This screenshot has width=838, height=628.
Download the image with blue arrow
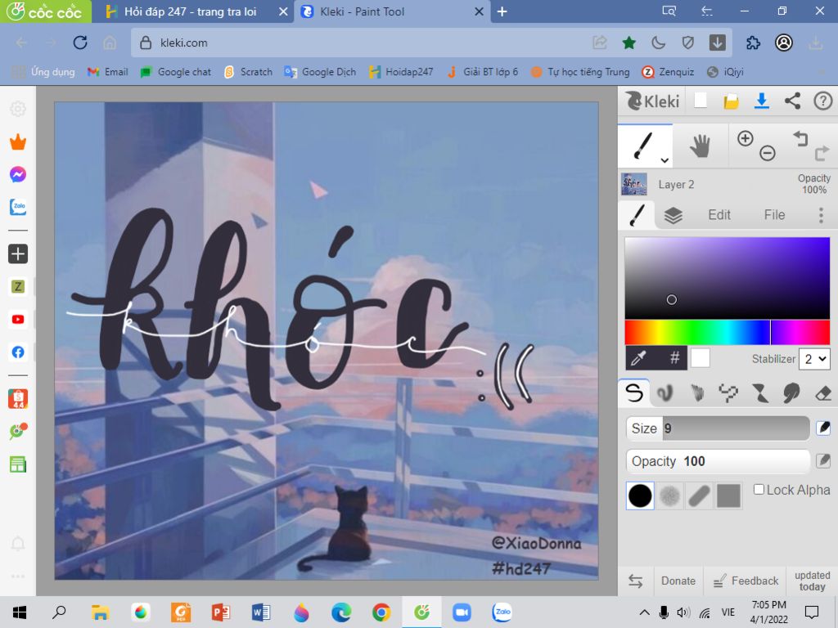762,101
